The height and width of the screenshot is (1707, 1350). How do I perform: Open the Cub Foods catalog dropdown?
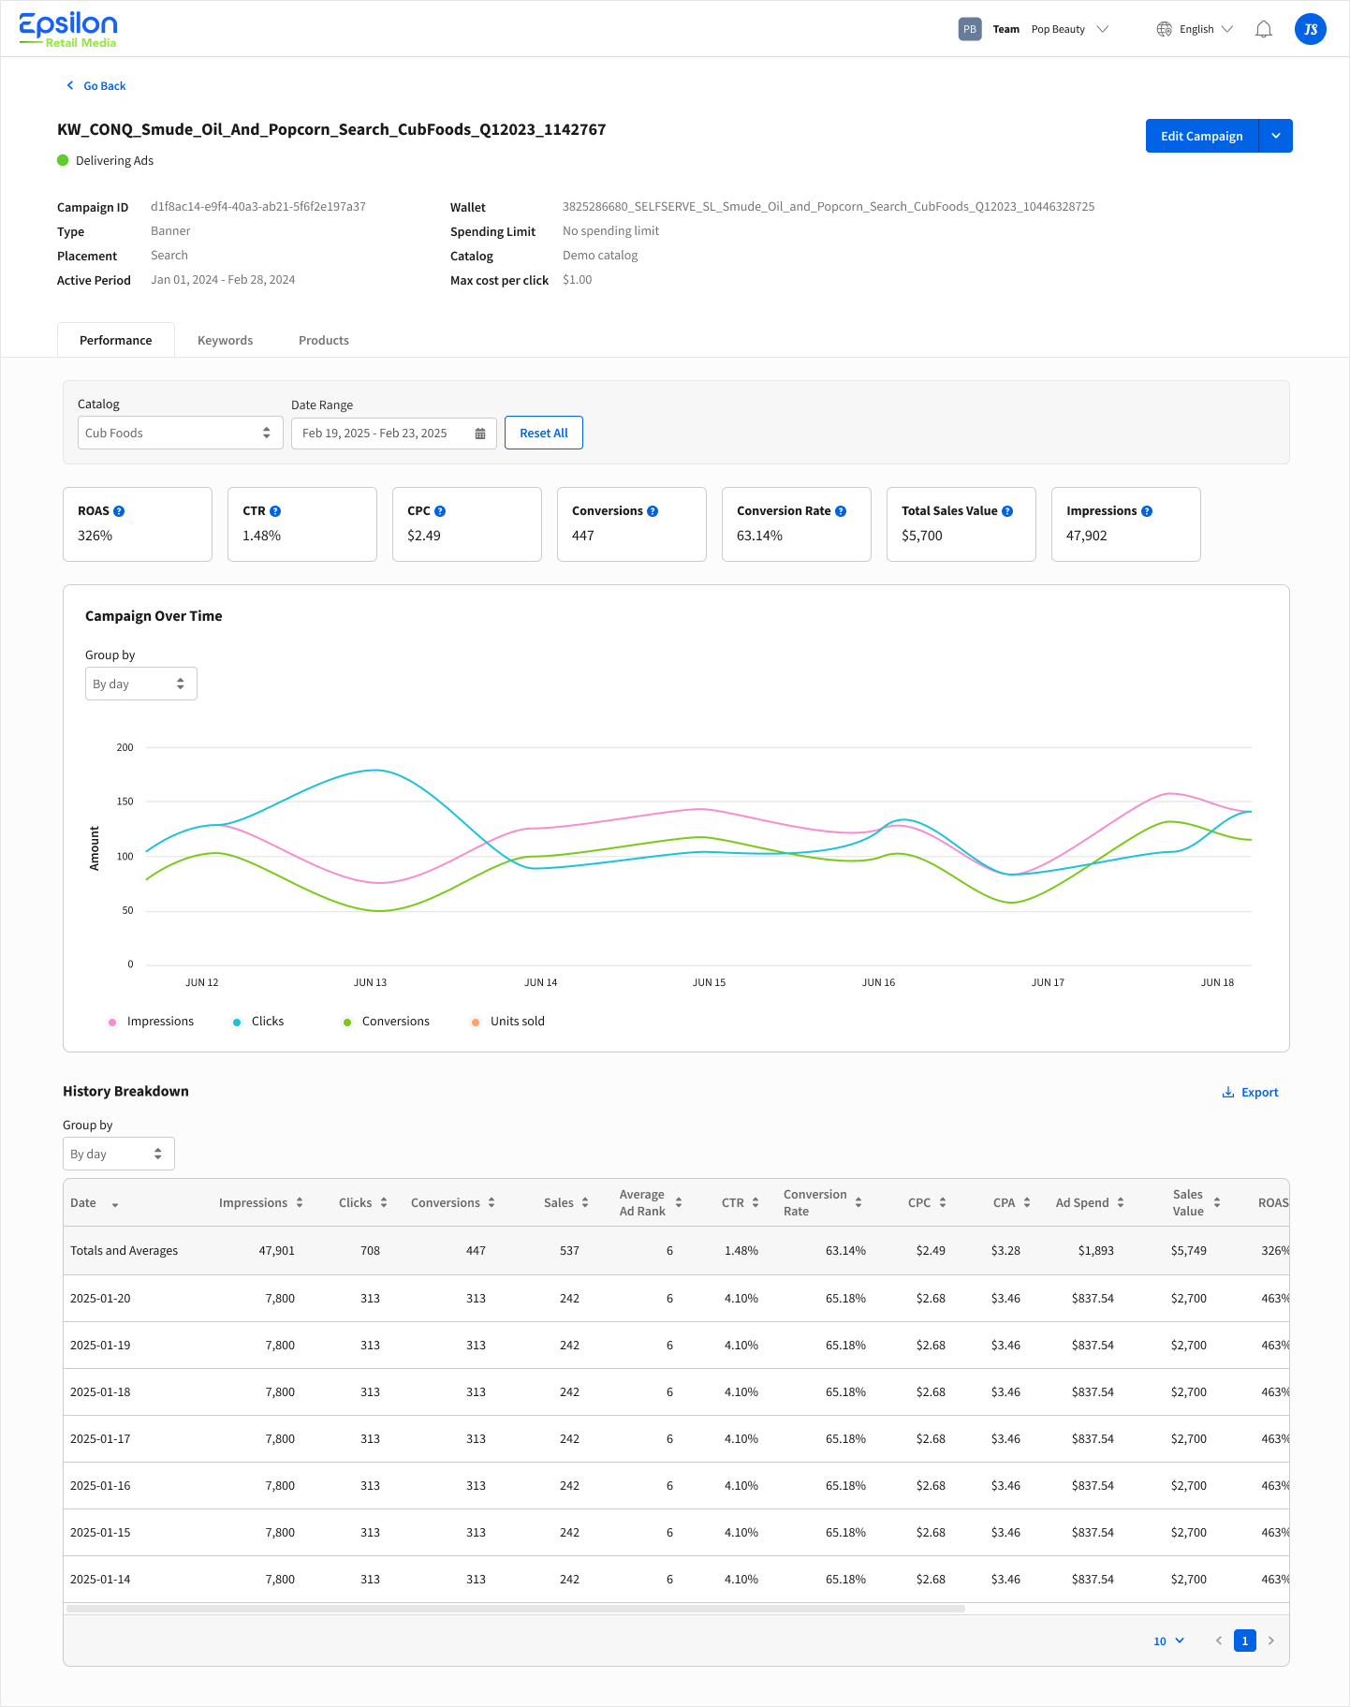pos(180,433)
